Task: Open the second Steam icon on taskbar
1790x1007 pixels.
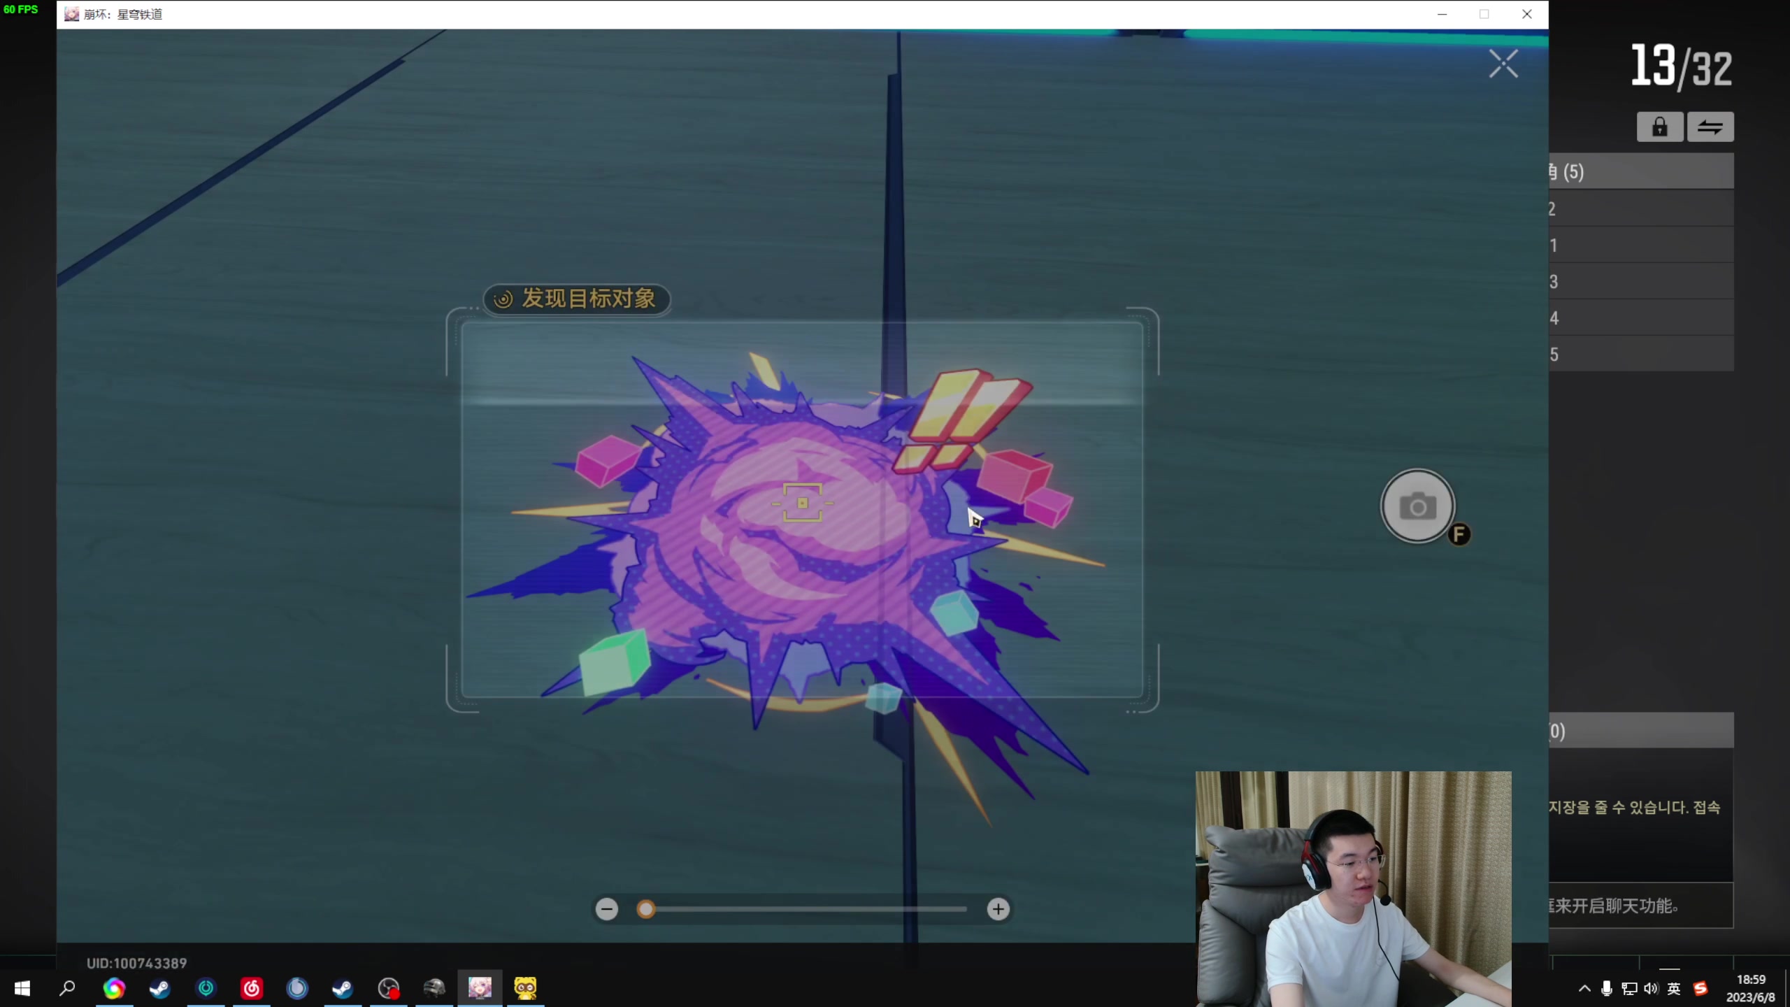Action: pyautogui.click(x=343, y=988)
